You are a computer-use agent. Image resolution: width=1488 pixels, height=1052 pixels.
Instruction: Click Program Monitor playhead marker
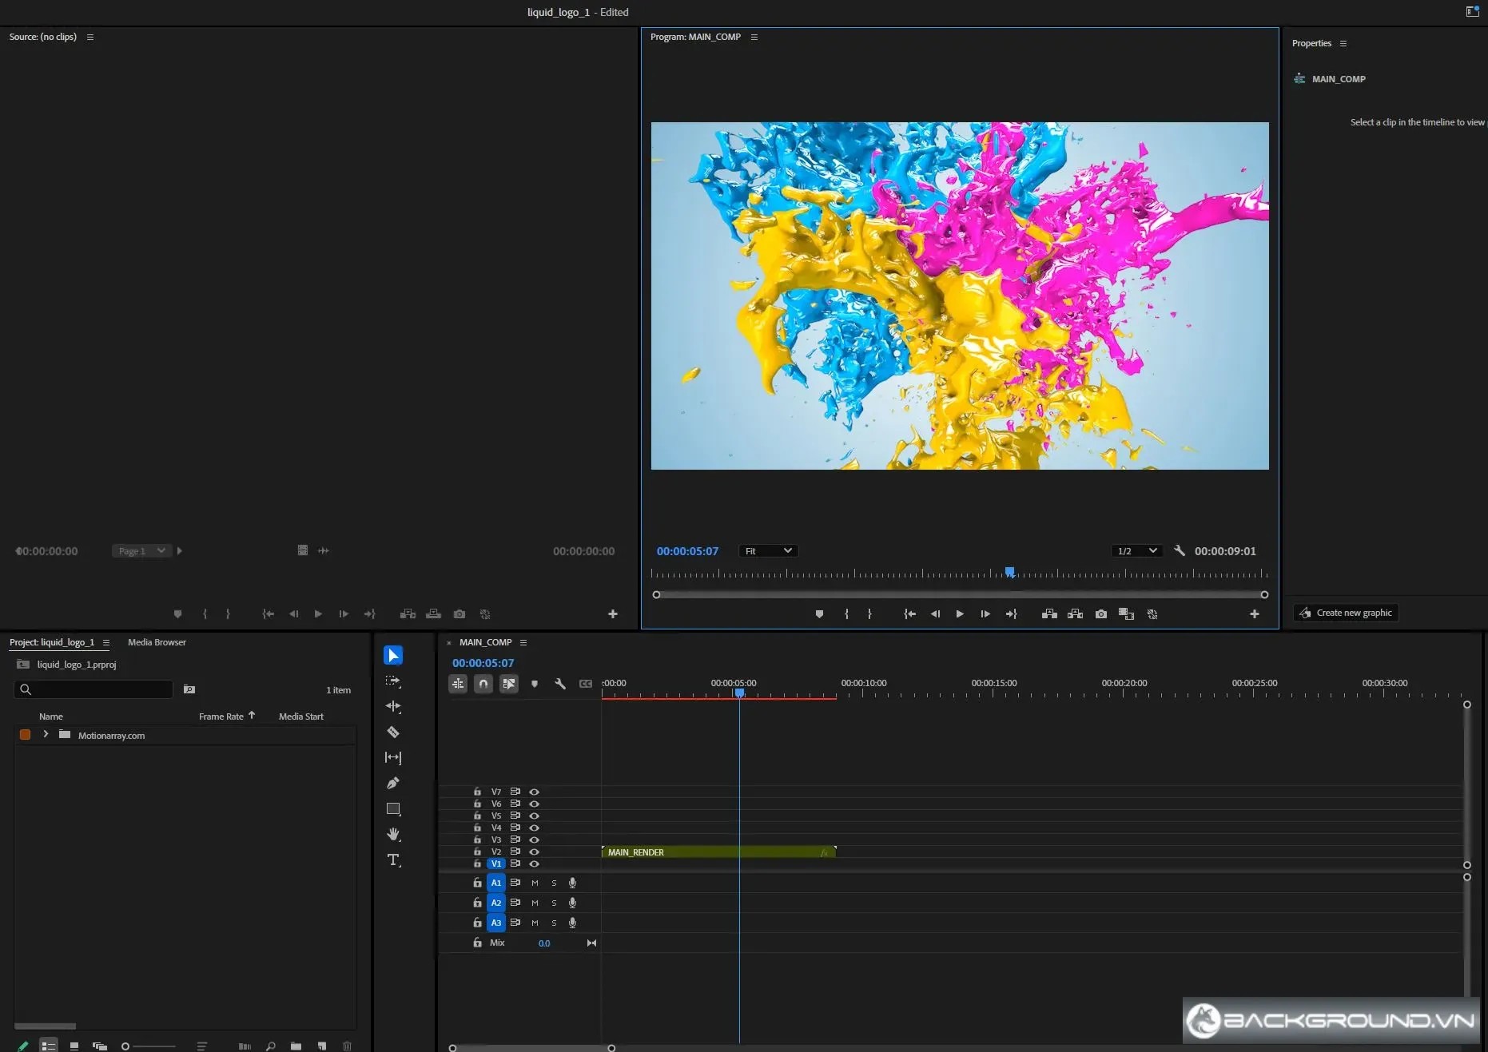click(x=1010, y=572)
